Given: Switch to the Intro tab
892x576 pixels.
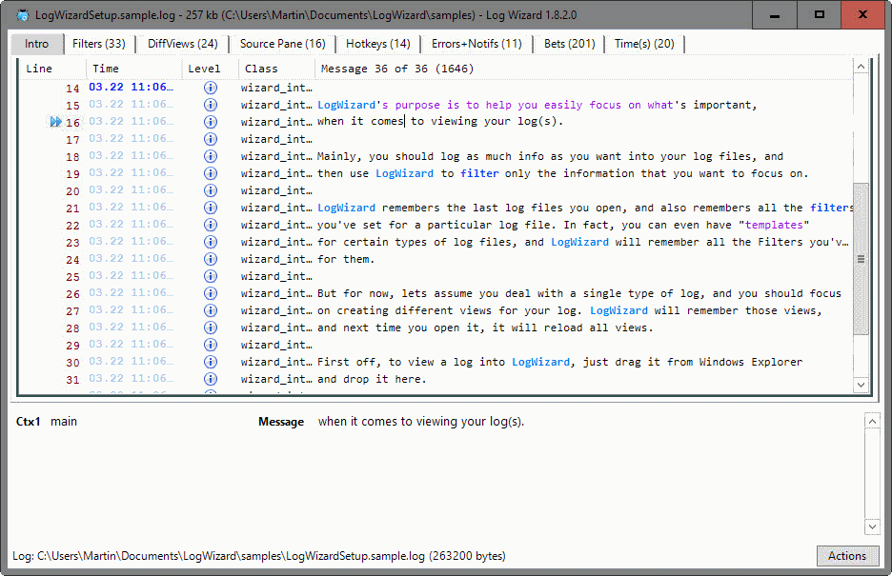Looking at the screenshot, I should tap(37, 44).
